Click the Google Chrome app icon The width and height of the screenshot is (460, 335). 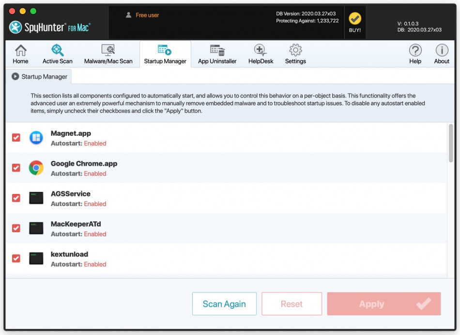(36, 167)
